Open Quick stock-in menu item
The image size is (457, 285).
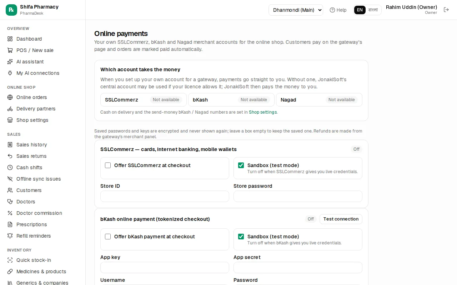click(43, 260)
